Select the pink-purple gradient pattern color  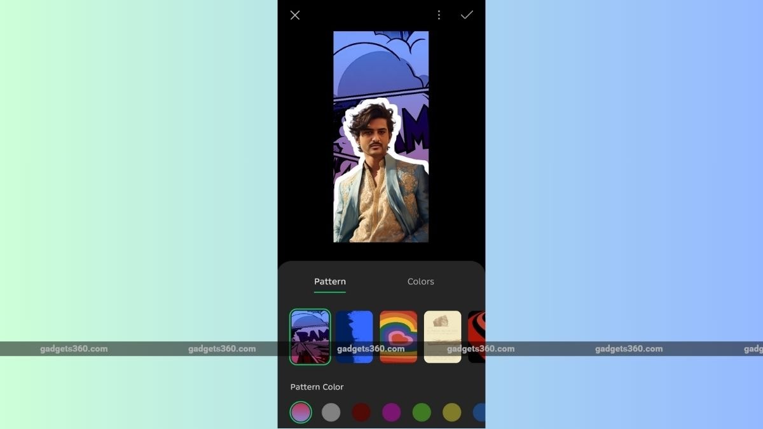tap(301, 412)
